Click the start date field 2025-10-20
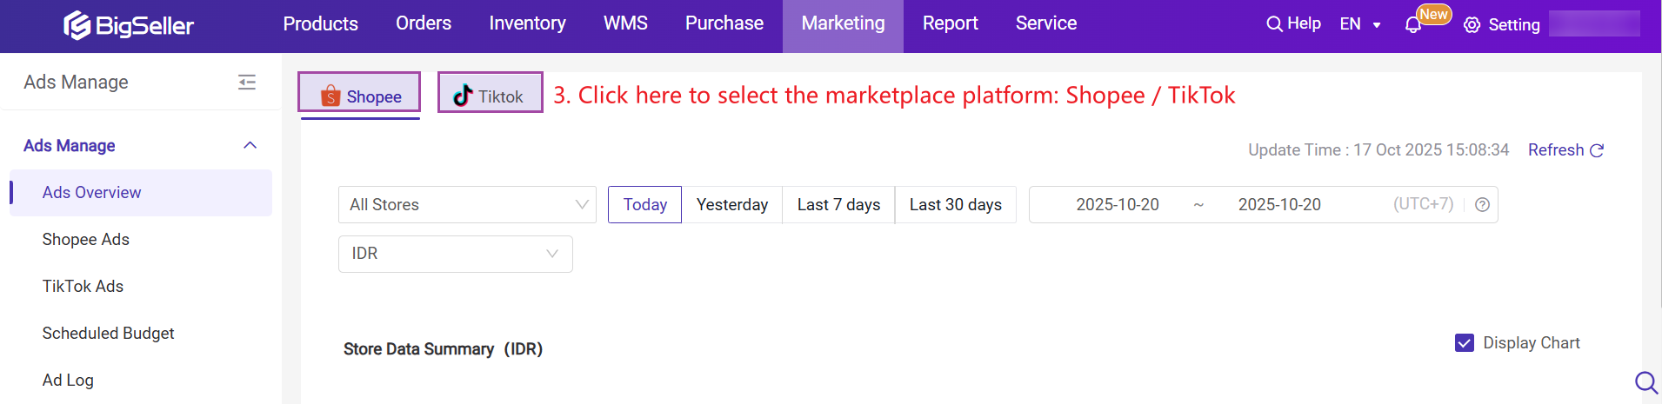Screen dimensions: 1662x404 click(x=1117, y=205)
